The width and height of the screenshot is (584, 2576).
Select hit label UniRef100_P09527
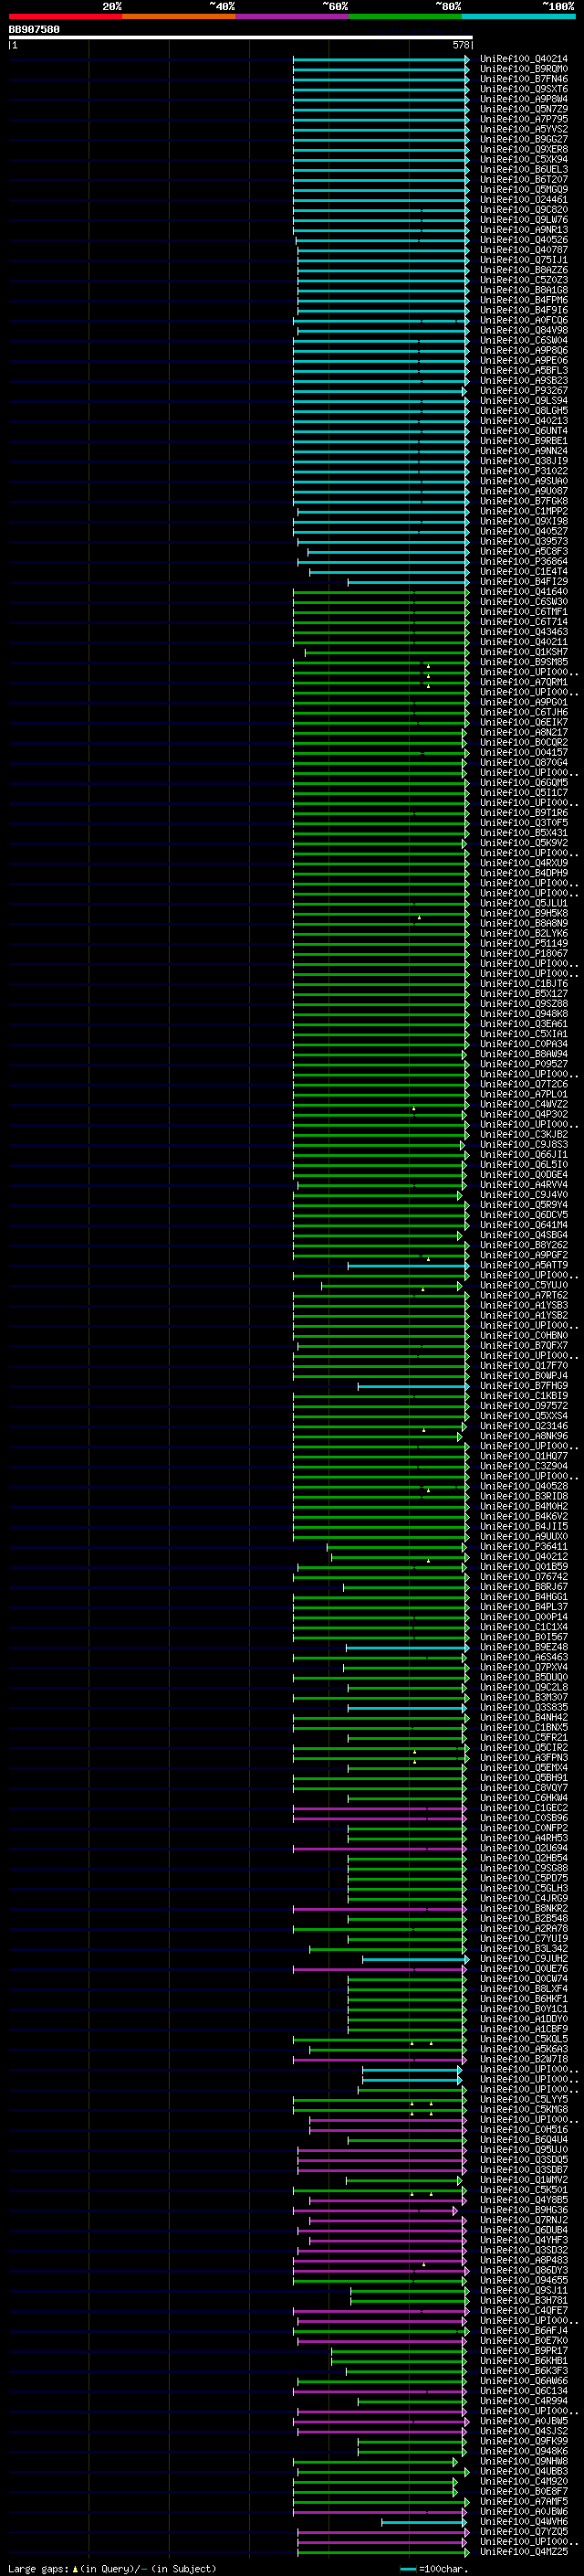524,1065
